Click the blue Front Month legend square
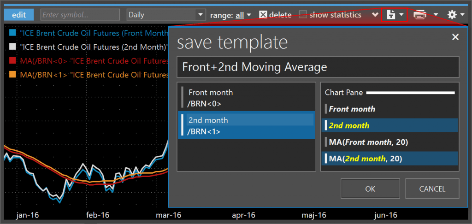The width and height of the screenshot is (472, 224). pos(12,33)
